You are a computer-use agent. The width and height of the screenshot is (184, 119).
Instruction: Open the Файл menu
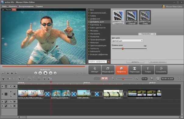click(4, 6)
